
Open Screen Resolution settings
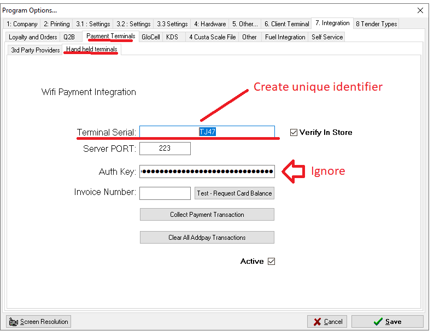[38, 322]
